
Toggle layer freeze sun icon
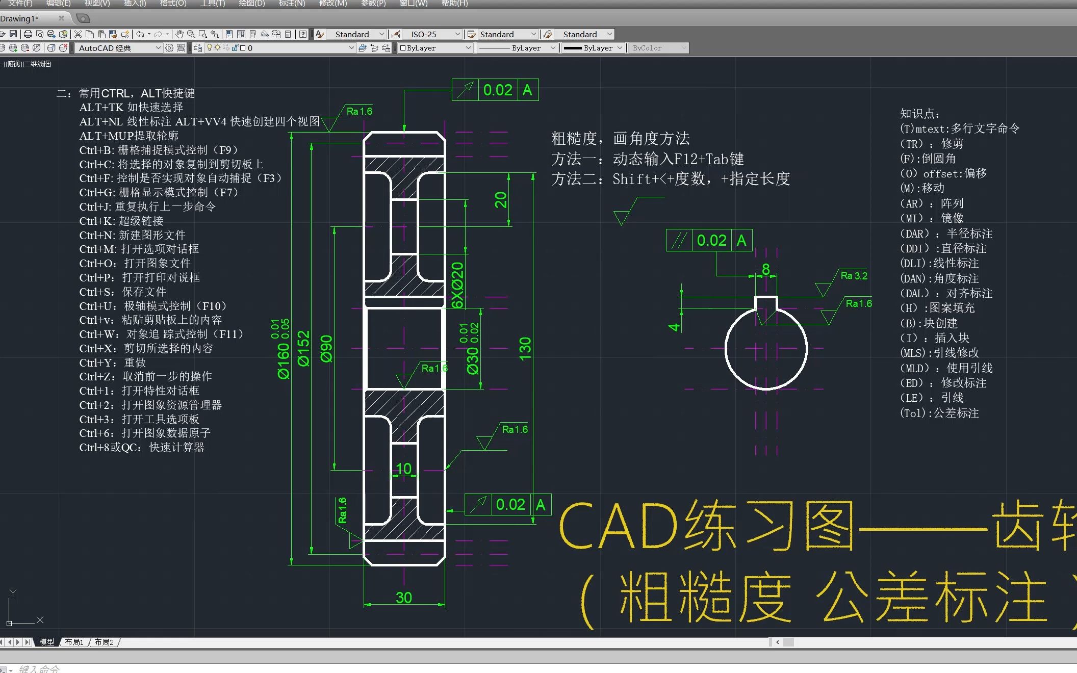point(217,48)
